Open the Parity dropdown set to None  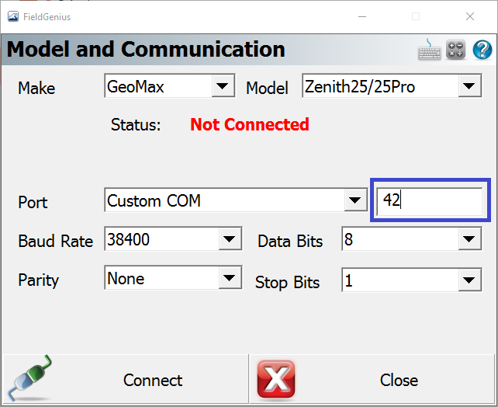(230, 278)
